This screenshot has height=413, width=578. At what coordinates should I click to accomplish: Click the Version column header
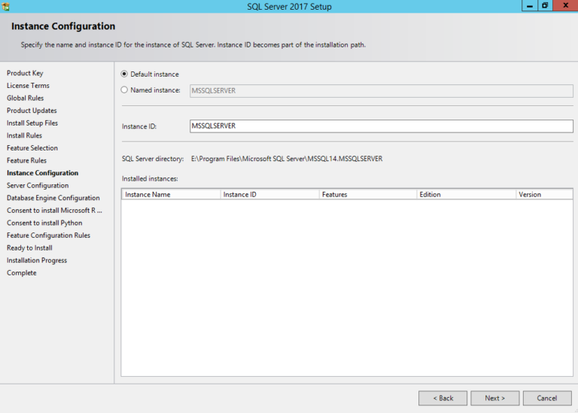[544, 195]
